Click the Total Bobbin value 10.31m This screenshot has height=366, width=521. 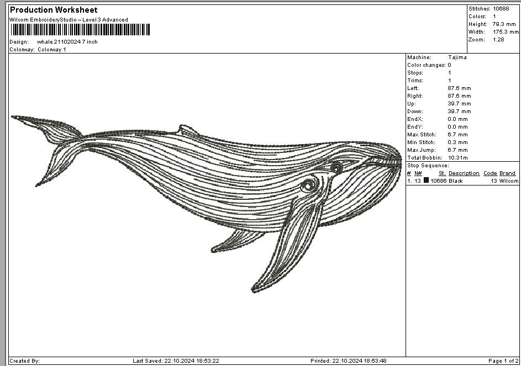click(457, 158)
